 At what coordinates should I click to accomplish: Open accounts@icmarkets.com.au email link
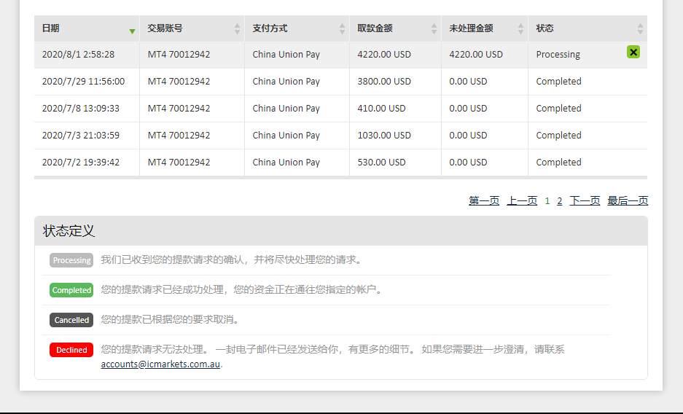(160, 364)
